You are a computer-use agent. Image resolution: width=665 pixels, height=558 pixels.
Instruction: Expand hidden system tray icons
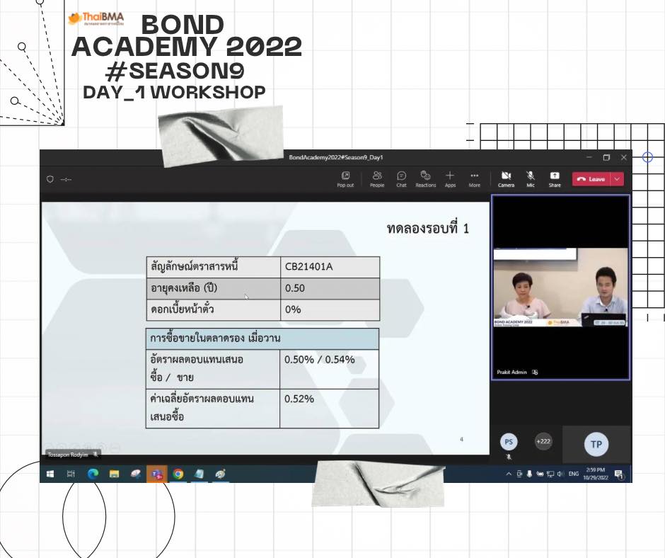point(509,474)
